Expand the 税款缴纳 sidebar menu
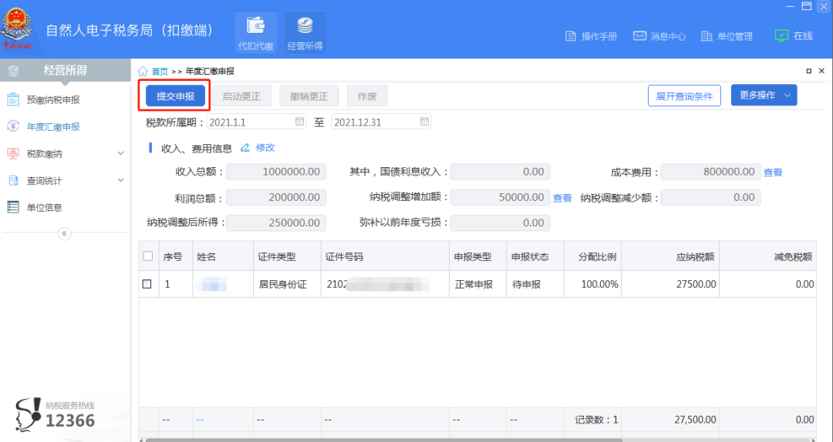Screen dimensions: 833x442 [120, 153]
